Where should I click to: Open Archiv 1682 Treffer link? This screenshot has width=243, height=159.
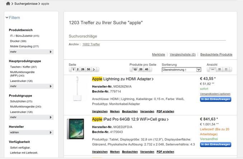click(91, 44)
